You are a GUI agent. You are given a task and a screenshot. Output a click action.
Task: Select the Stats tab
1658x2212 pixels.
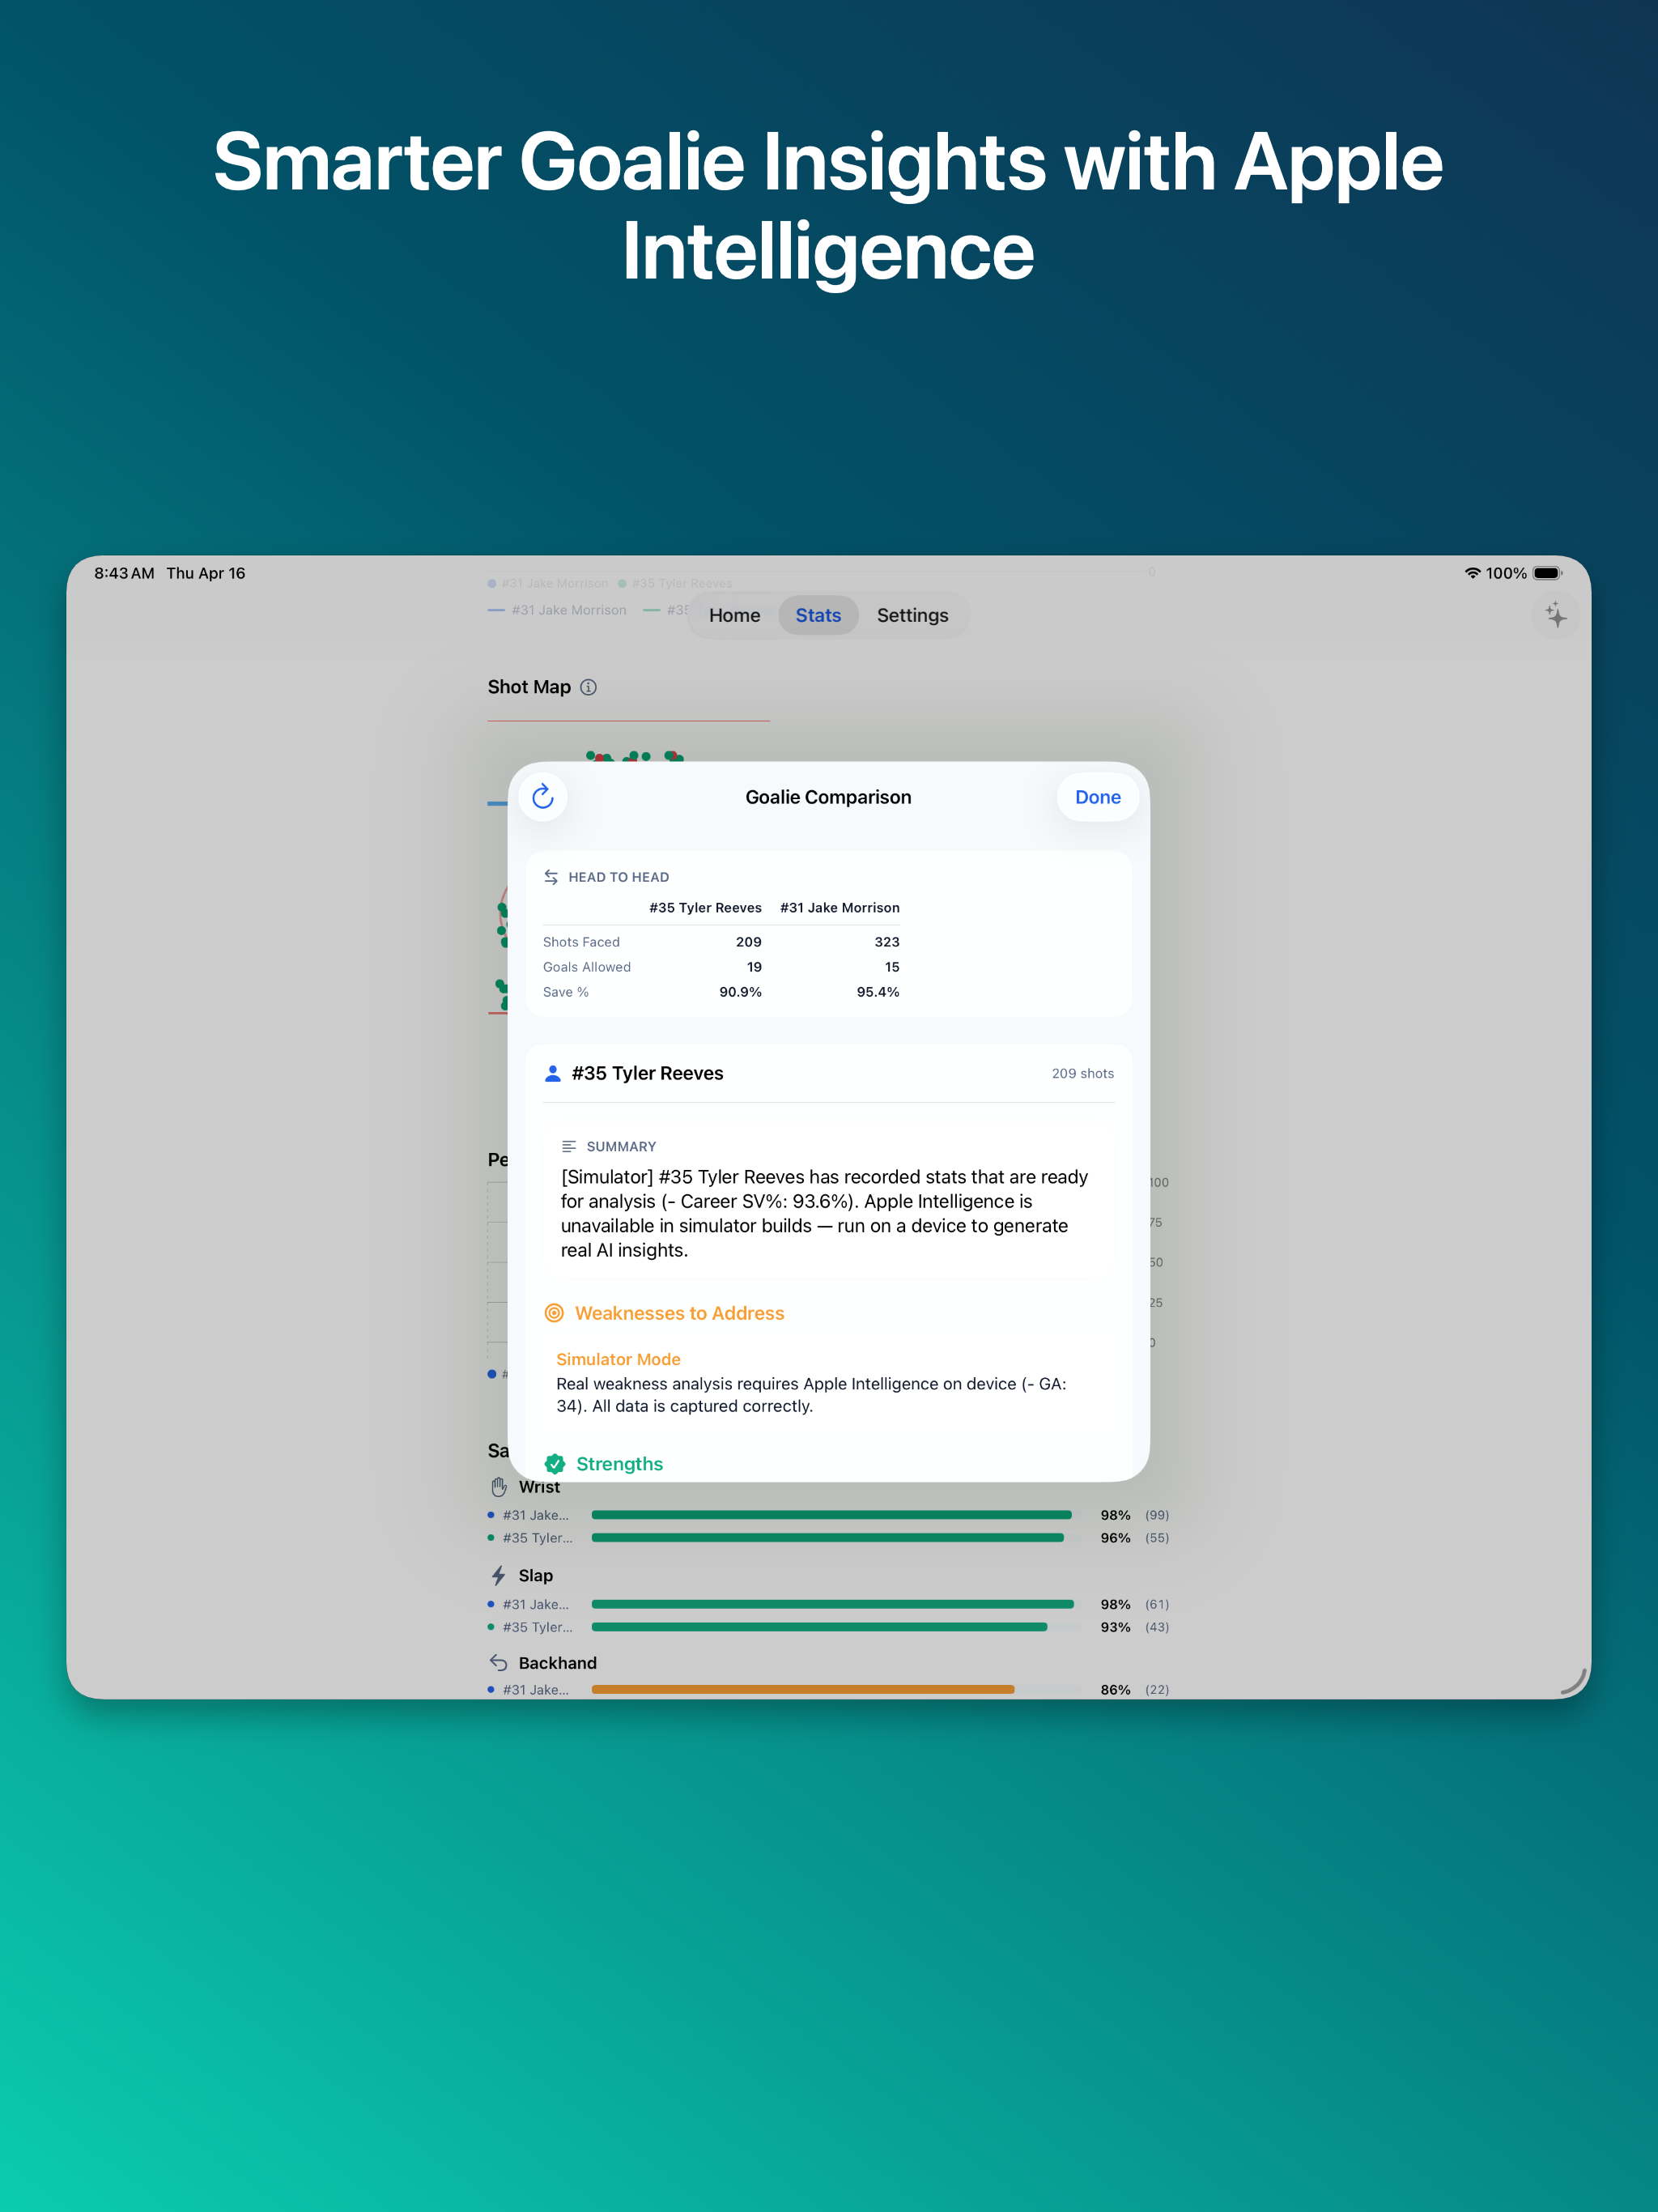coord(818,615)
